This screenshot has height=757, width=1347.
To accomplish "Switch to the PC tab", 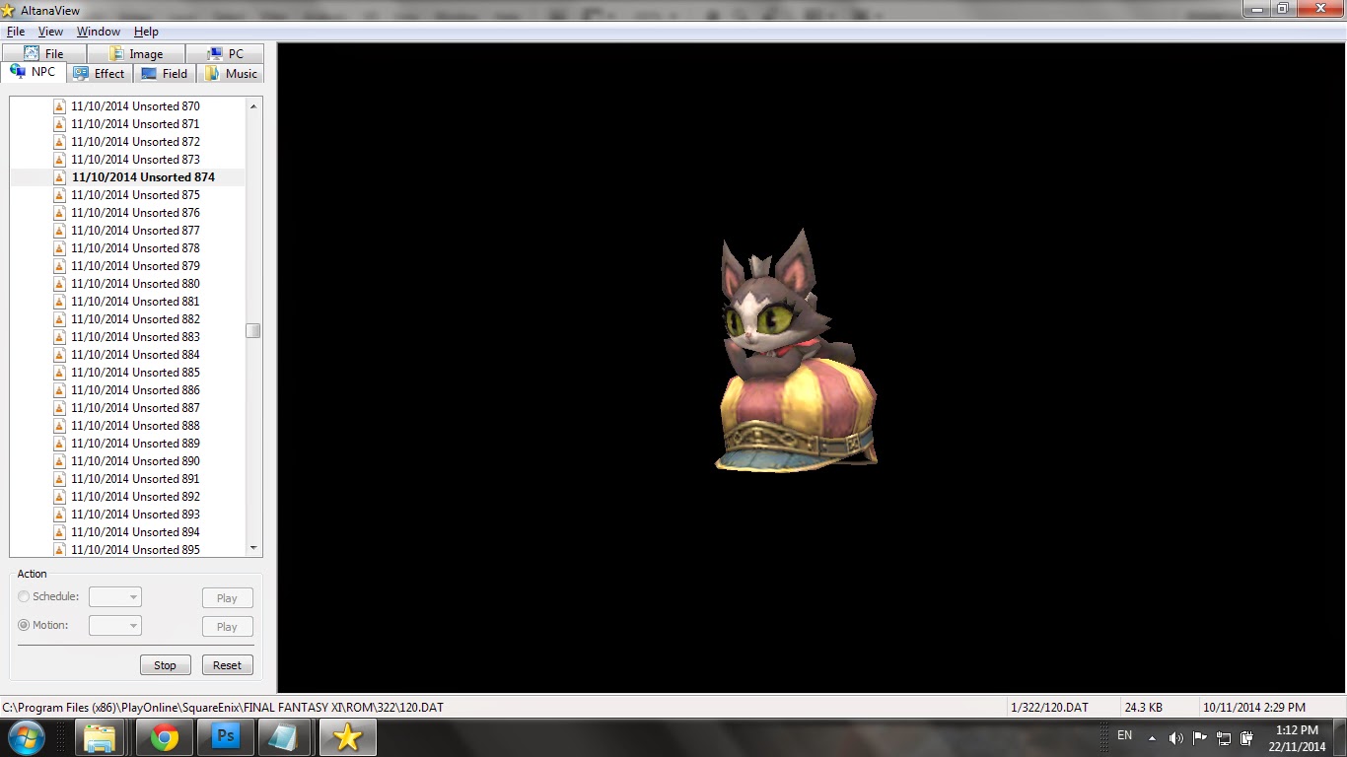I will 225,54.
